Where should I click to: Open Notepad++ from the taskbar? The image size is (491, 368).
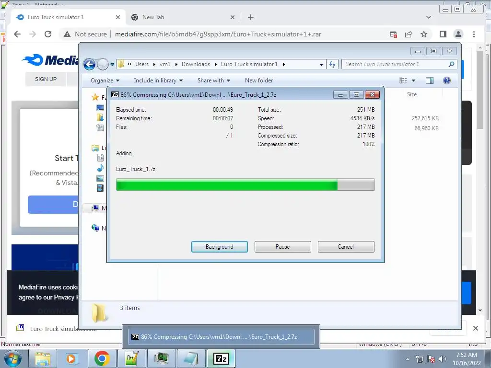click(x=131, y=358)
